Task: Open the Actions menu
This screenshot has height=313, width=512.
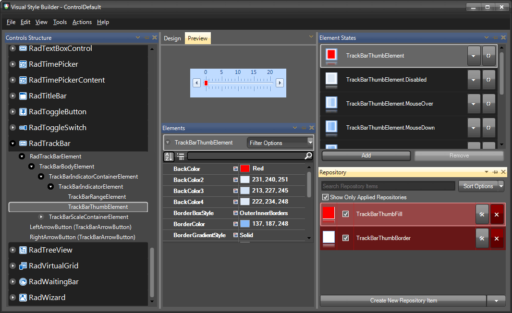Action: (82, 22)
